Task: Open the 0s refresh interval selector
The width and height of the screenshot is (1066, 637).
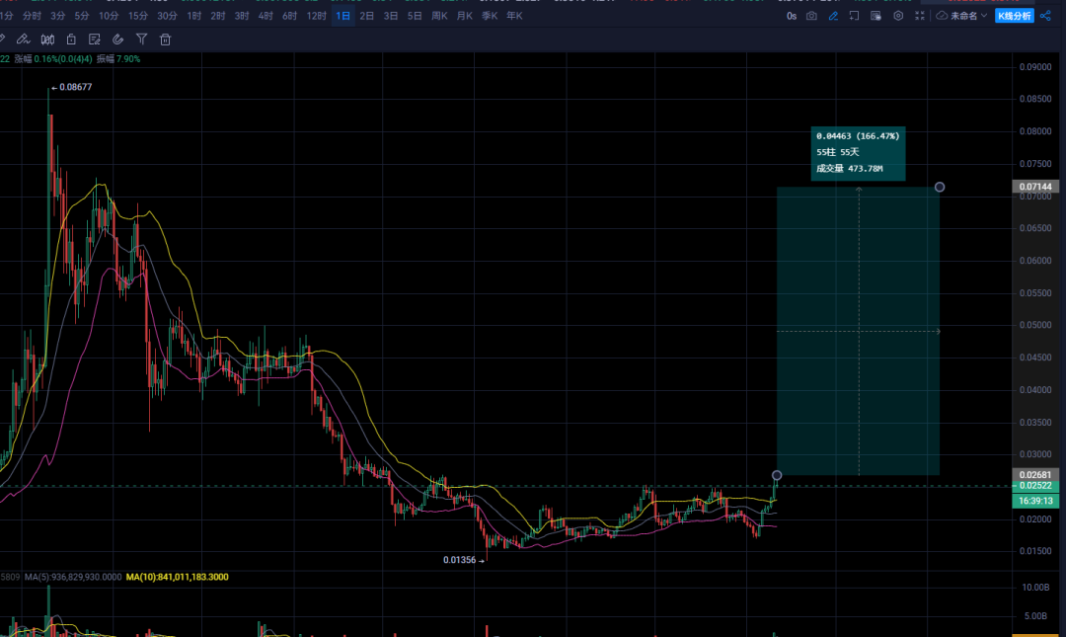Action: pos(792,16)
